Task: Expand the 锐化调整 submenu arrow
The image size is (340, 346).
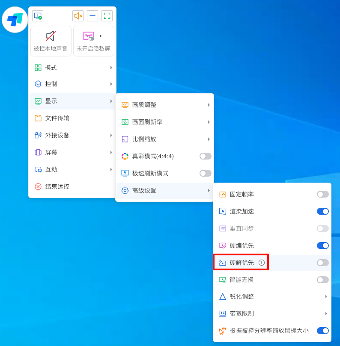Action: [x=326, y=296]
